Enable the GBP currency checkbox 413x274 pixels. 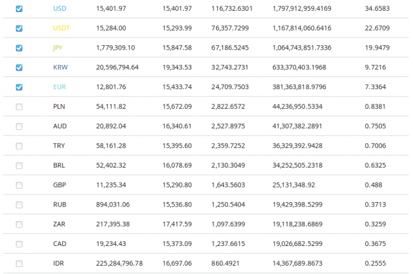point(19,185)
